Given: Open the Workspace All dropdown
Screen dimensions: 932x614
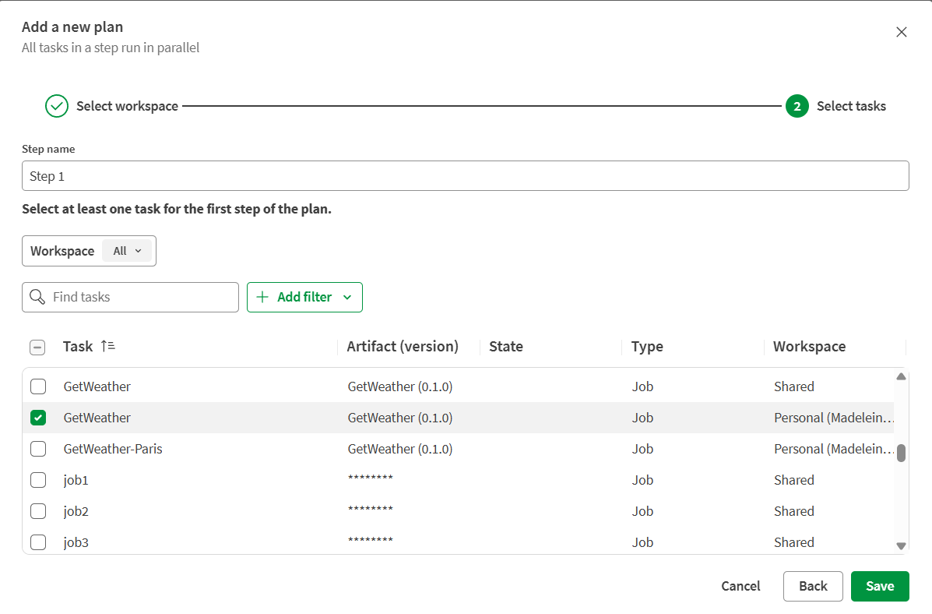Looking at the screenshot, I should click(127, 250).
